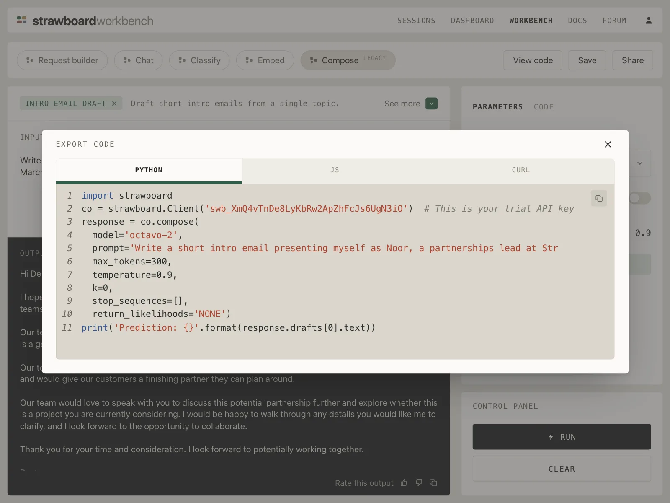
Task: Go to SESSIONS in top navigation
Action: coord(416,21)
